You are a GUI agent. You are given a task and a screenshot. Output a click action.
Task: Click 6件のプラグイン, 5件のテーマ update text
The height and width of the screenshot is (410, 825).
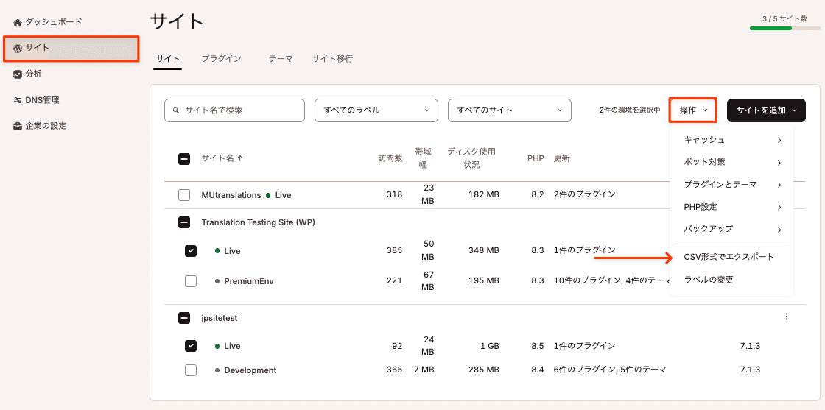(x=610, y=370)
